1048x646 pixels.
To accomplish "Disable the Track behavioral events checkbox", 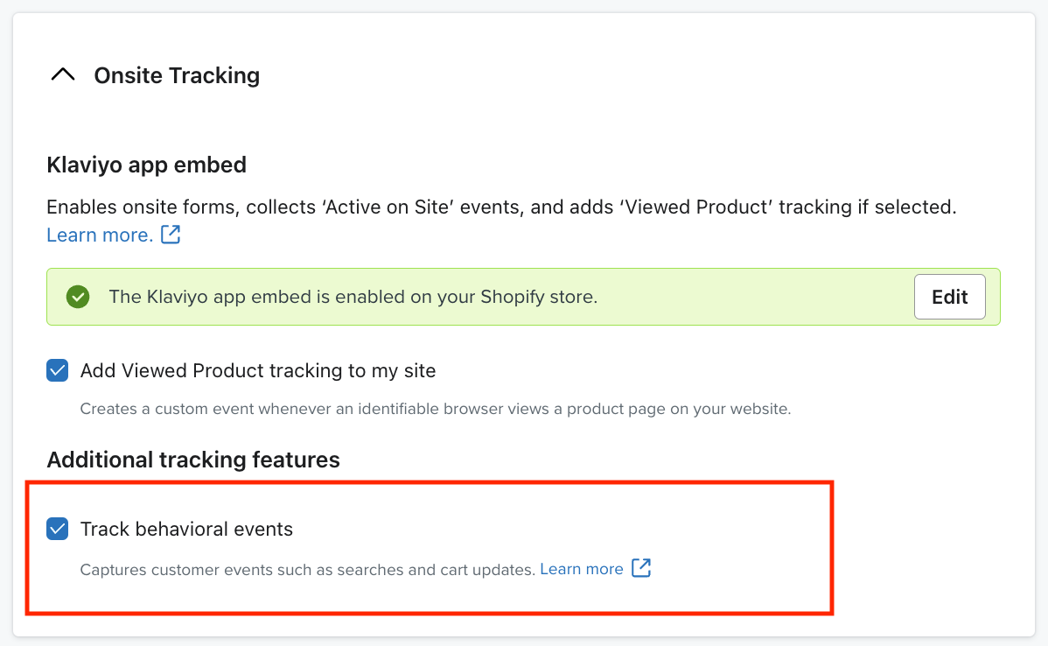I will [x=58, y=529].
